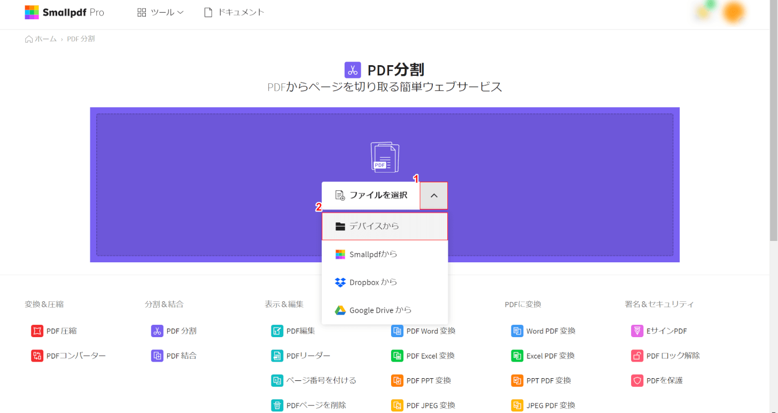Open PDF 結合 tool link
This screenshot has height=413, width=778.
pyautogui.click(x=181, y=355)
